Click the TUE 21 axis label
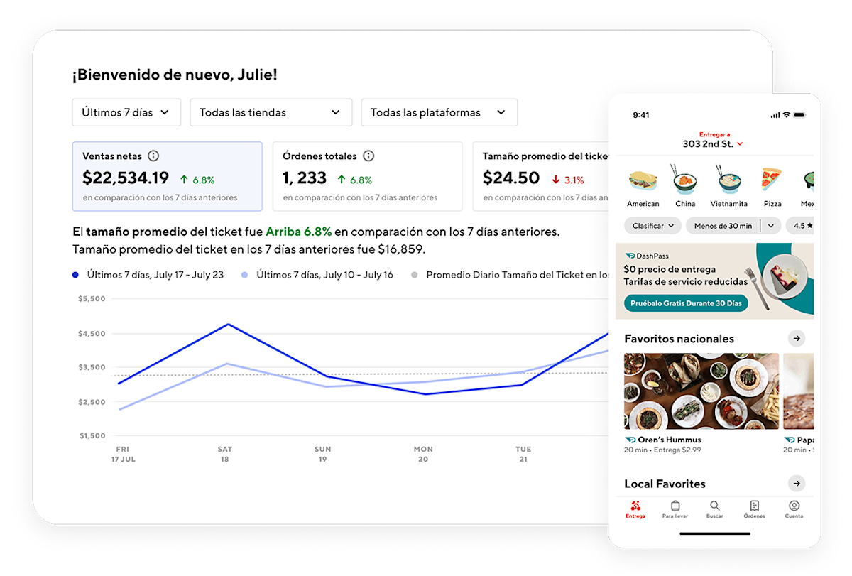Screen dimensions: 852x576 523,455
